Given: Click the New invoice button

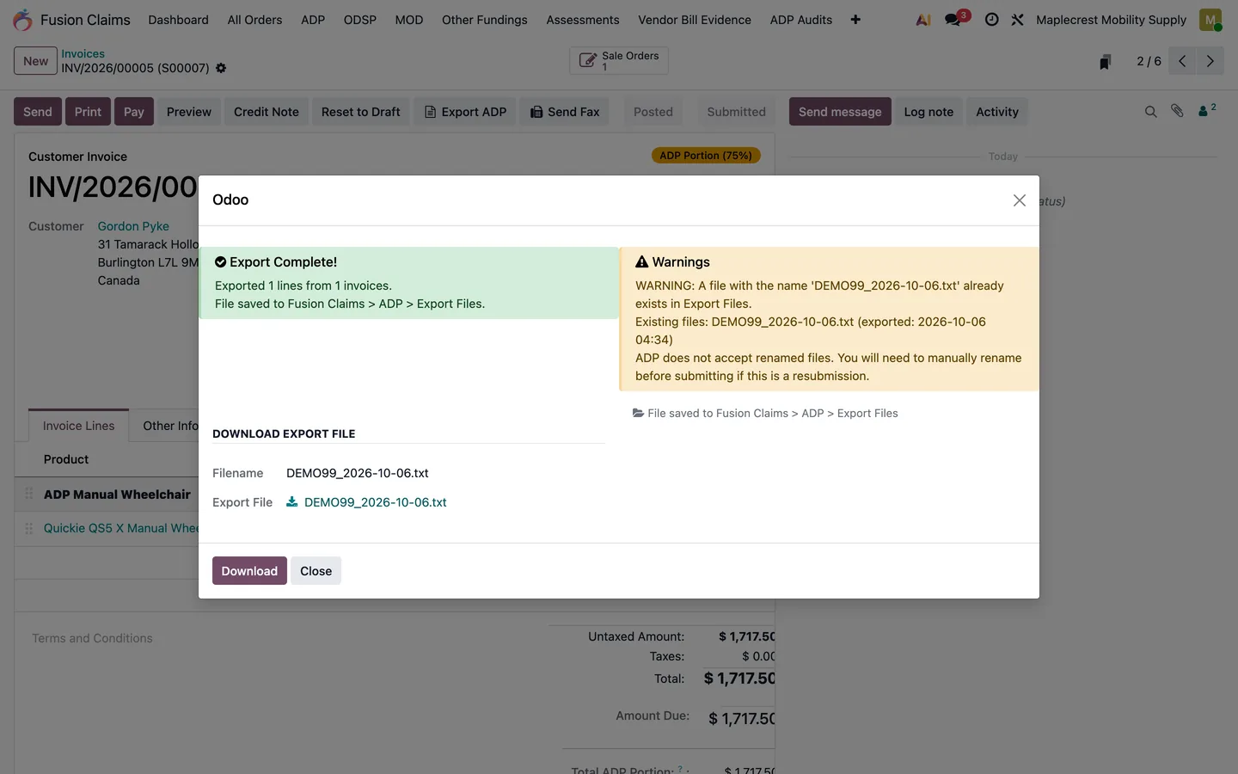Looking at the screenshot, I should pos(36,61).
